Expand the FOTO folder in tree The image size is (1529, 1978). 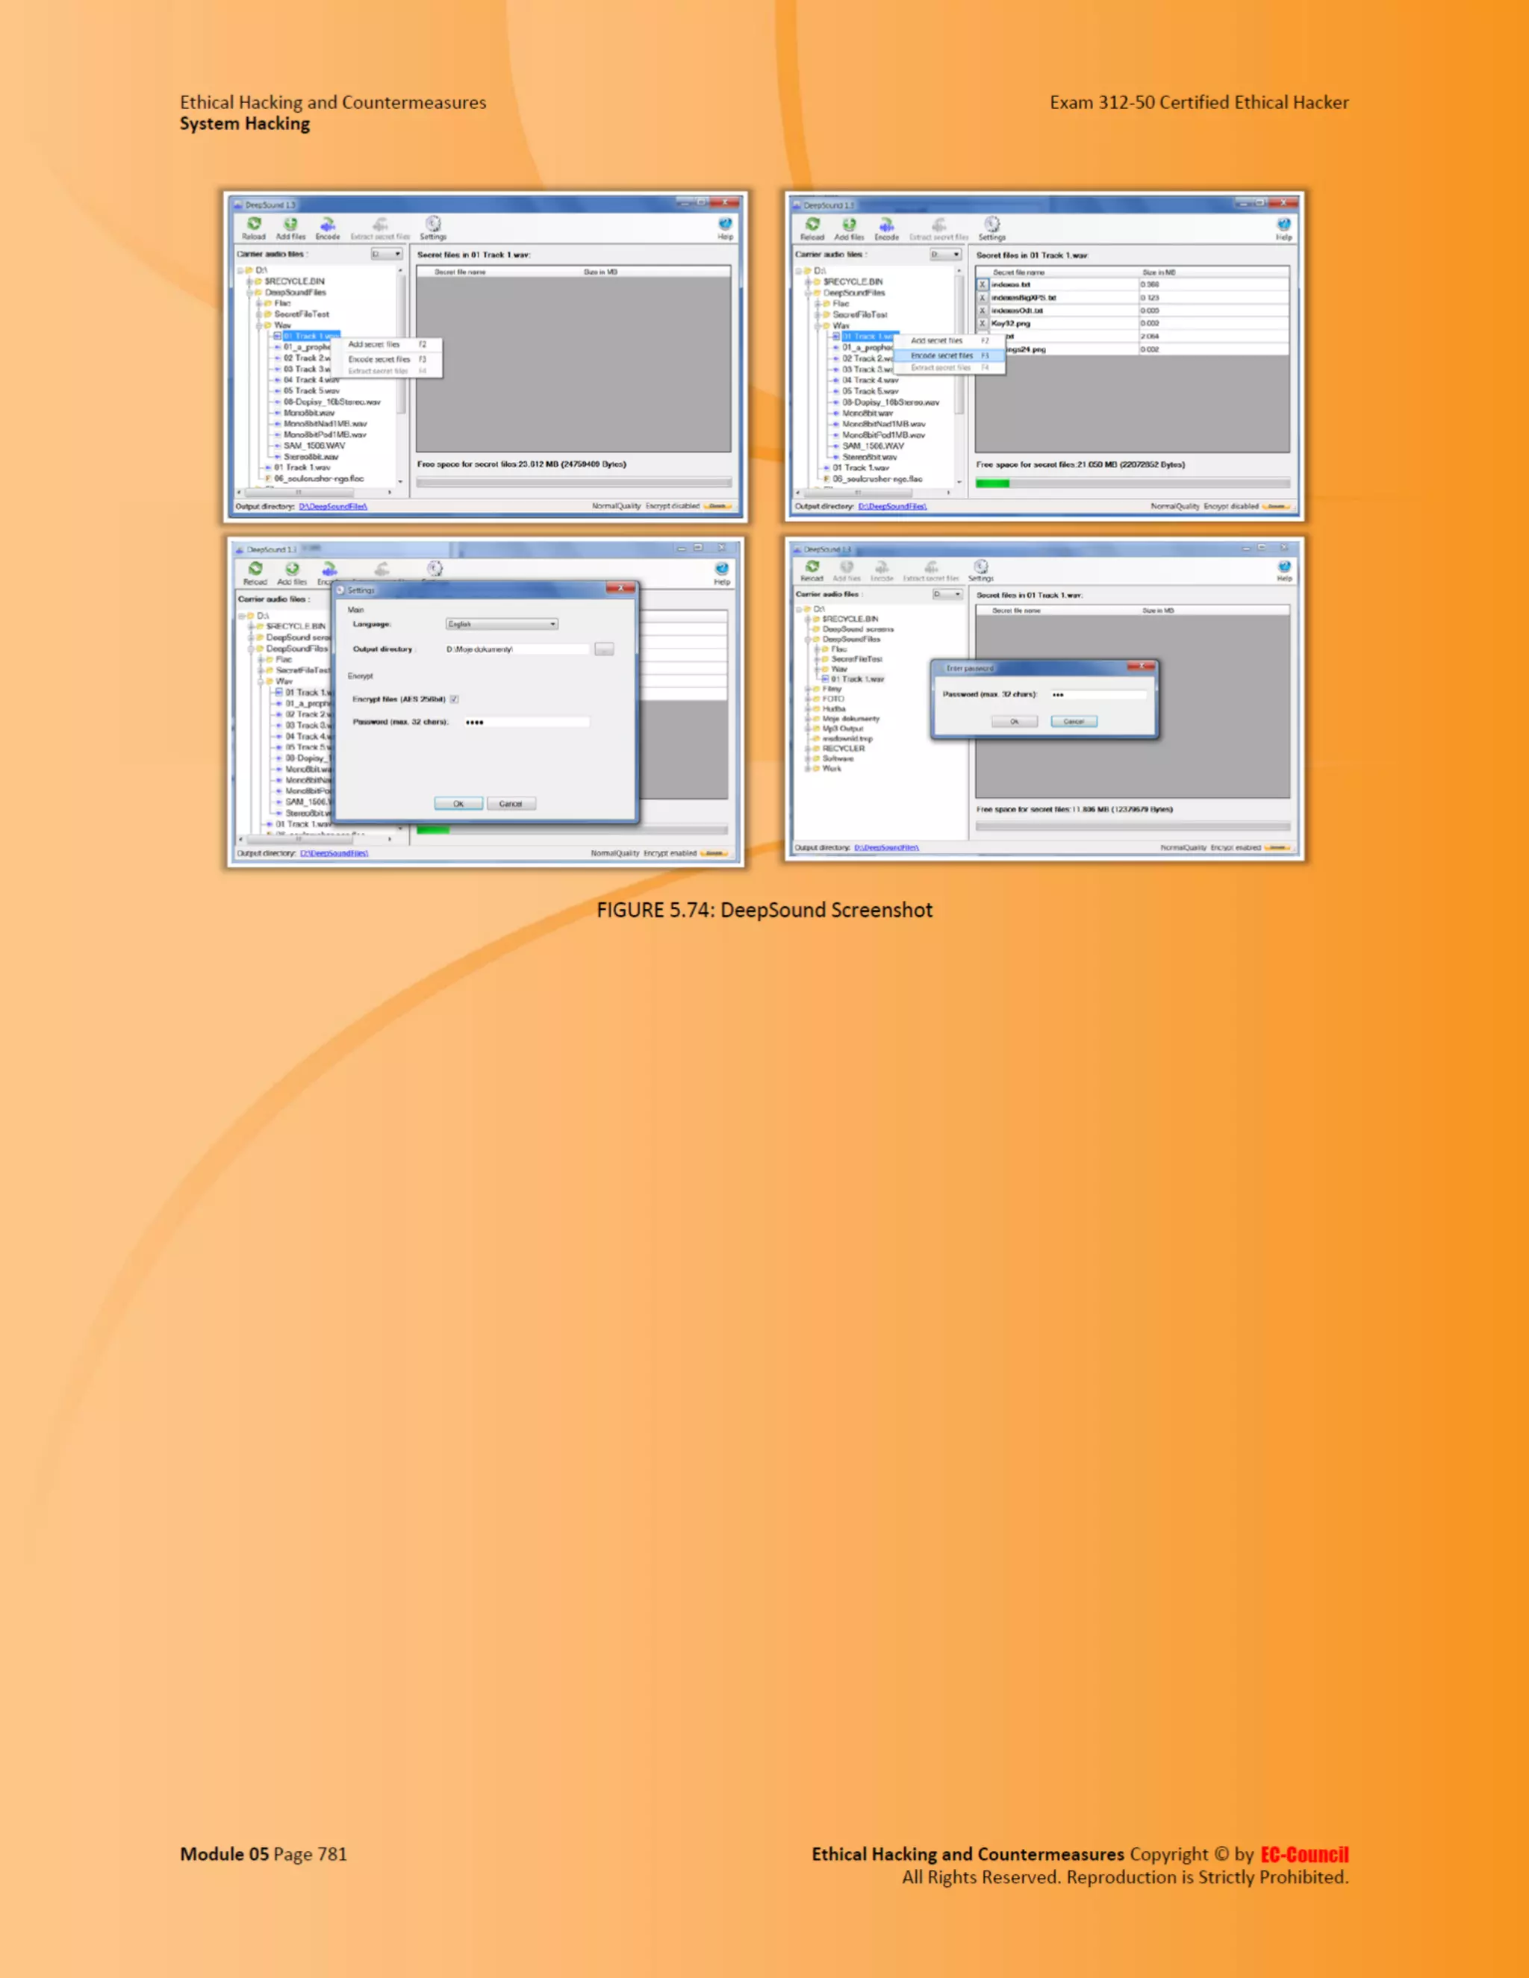808,699
